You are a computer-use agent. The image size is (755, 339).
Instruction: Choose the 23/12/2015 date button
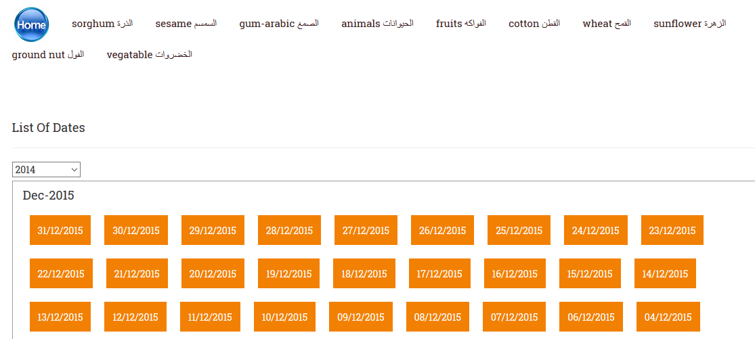(672, 230)
